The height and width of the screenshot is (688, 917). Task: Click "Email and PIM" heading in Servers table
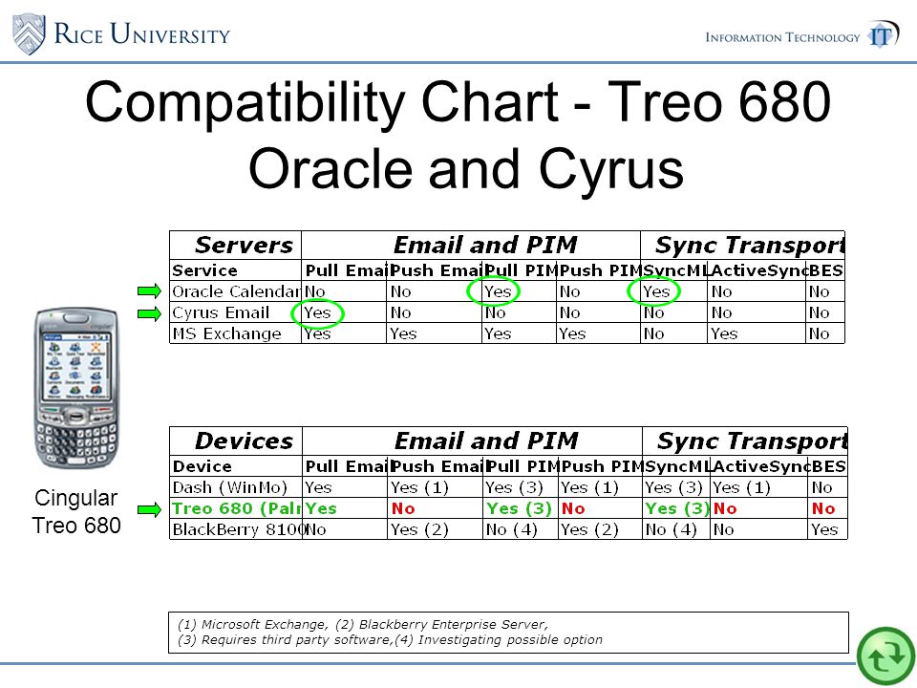[x=485, y=246]
